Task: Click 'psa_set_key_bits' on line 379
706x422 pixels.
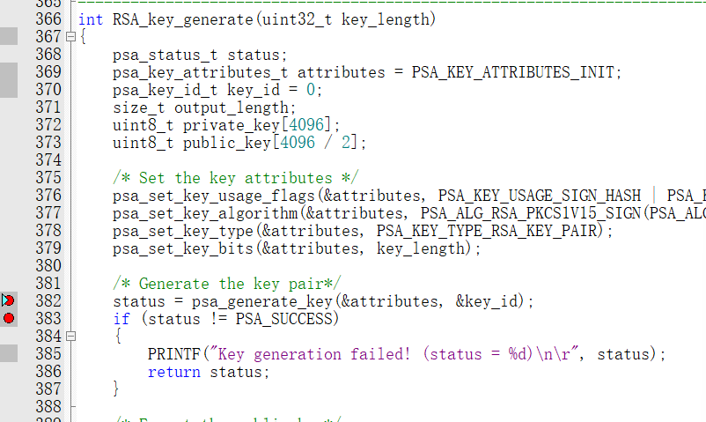Action: (x=183, y=248)
